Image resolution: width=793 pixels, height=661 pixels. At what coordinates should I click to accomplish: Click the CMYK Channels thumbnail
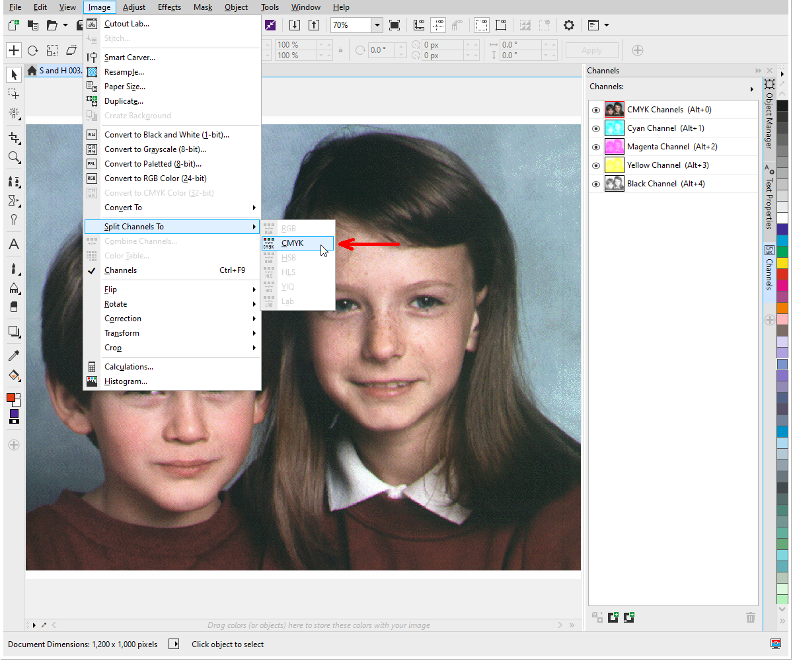pyautogui.click(x=614, y=109)
